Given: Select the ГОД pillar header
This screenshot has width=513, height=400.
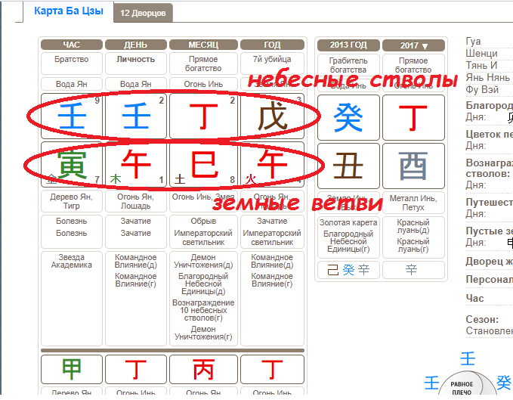Looking at the screenshot, I should coord(272,45).
